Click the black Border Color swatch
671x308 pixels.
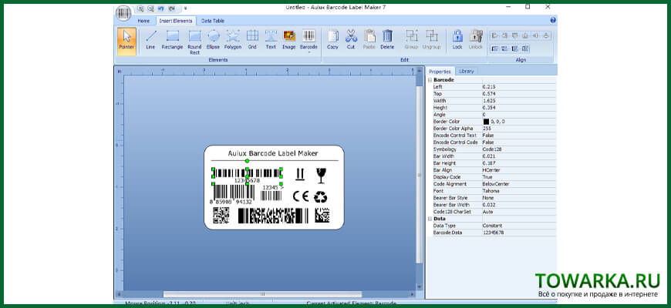click(x=486, y=122)
